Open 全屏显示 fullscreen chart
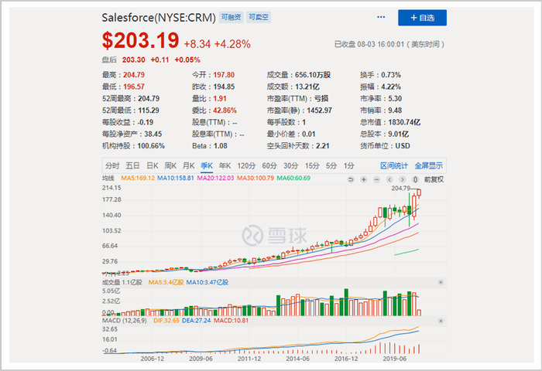 (429, 166)
